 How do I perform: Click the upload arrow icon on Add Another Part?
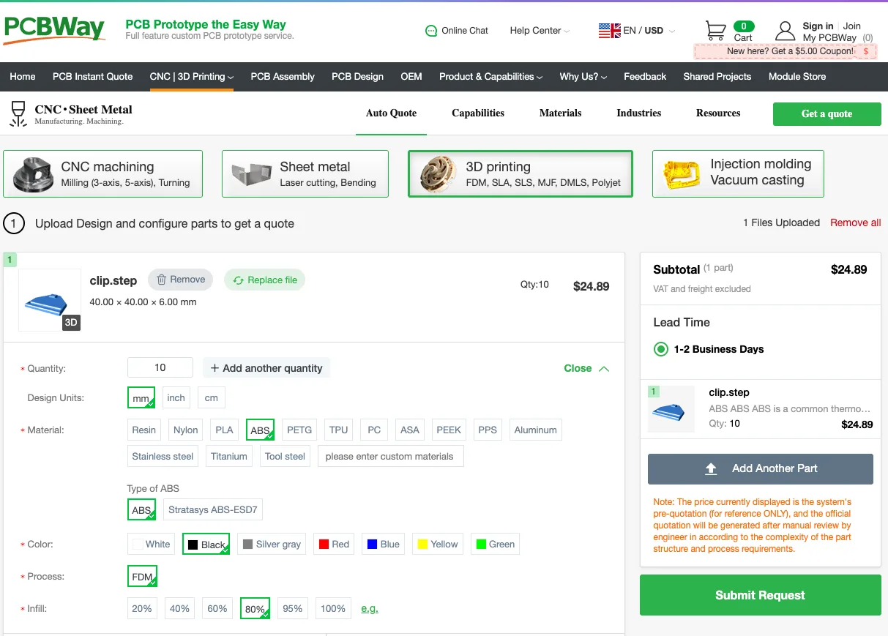[x=711, y=469]
